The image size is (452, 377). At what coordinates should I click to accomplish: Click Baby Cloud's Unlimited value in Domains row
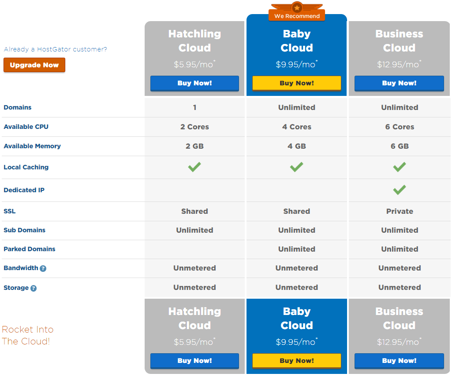tap(297, 107)
